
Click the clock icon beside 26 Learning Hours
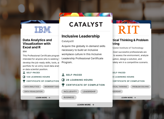click(63, 80)
